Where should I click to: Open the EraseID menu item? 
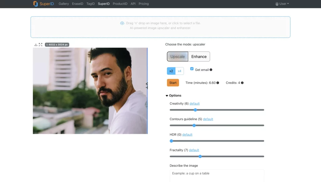click(x=77, y=3)
